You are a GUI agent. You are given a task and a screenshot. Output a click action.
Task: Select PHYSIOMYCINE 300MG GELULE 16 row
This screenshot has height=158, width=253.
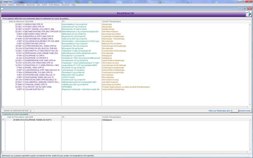coord(125,75)
